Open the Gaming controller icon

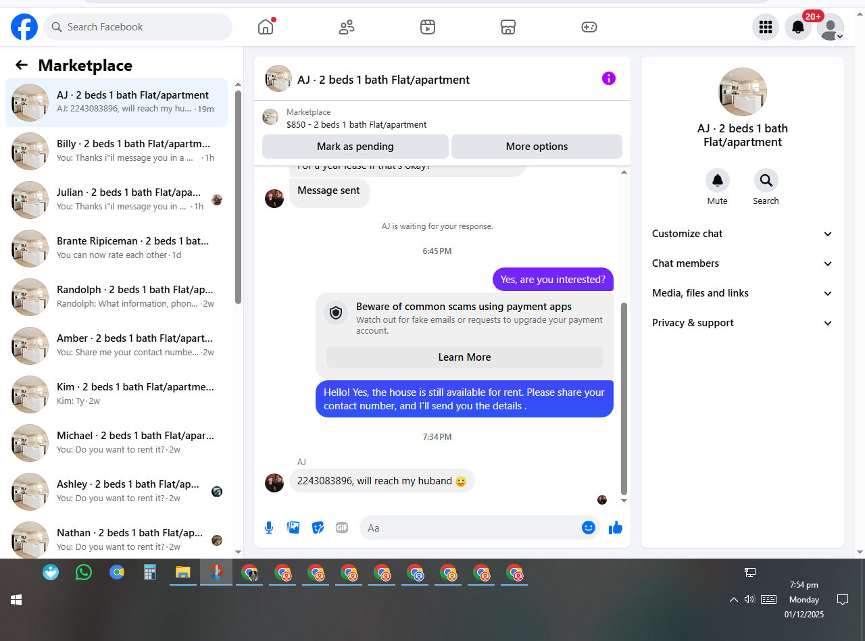click(589, 27)
